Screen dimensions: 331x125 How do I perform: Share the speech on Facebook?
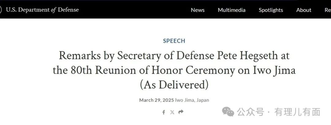coord(164,112)
